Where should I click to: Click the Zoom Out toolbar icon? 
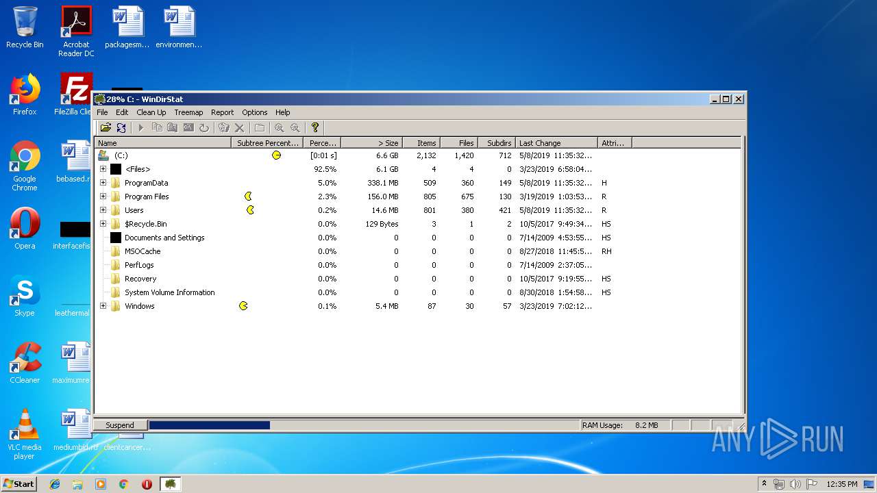click(295, 127)
